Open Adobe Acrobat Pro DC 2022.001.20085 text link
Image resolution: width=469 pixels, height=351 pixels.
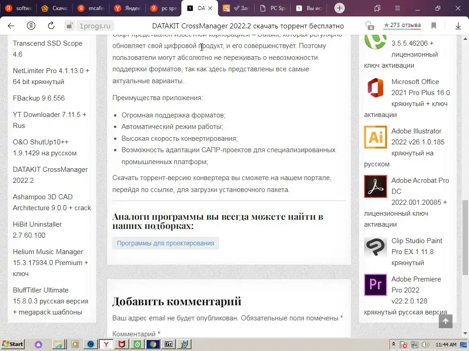pyautogui.click(x=420, y=191)
